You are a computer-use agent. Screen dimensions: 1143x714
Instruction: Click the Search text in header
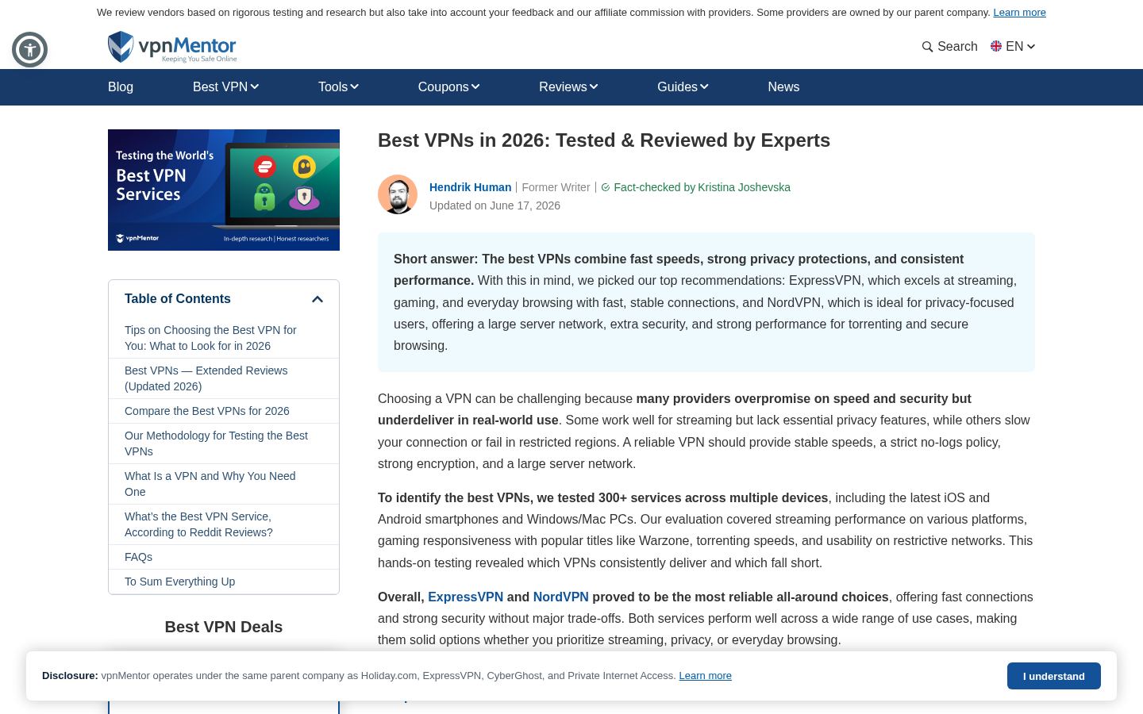(957, 47)
